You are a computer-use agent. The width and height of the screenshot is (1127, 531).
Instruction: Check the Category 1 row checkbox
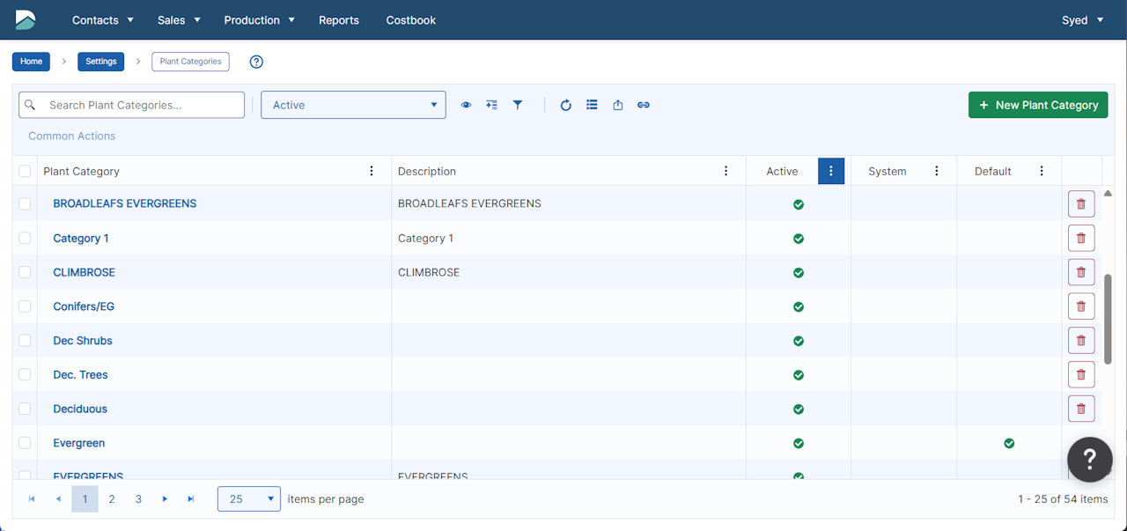coord(25,238)
